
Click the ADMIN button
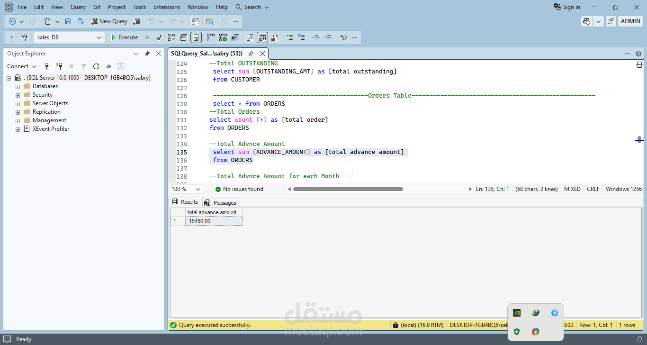(630, 21)
